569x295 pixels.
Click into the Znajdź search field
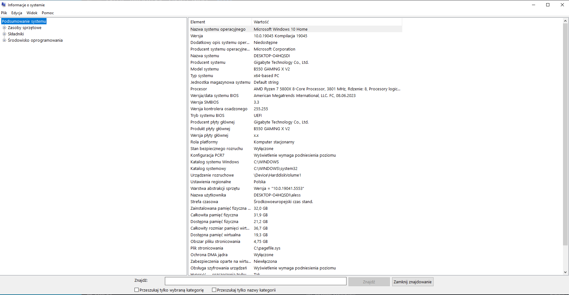click(x=256, y=281)
